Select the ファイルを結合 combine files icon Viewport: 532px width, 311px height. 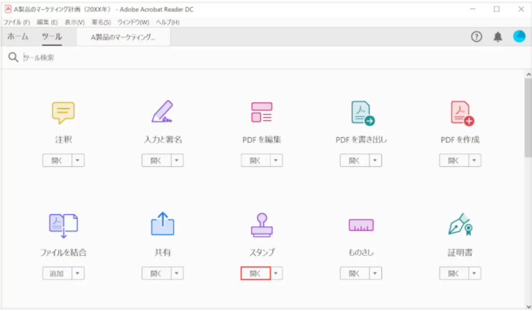click(63, 225)
